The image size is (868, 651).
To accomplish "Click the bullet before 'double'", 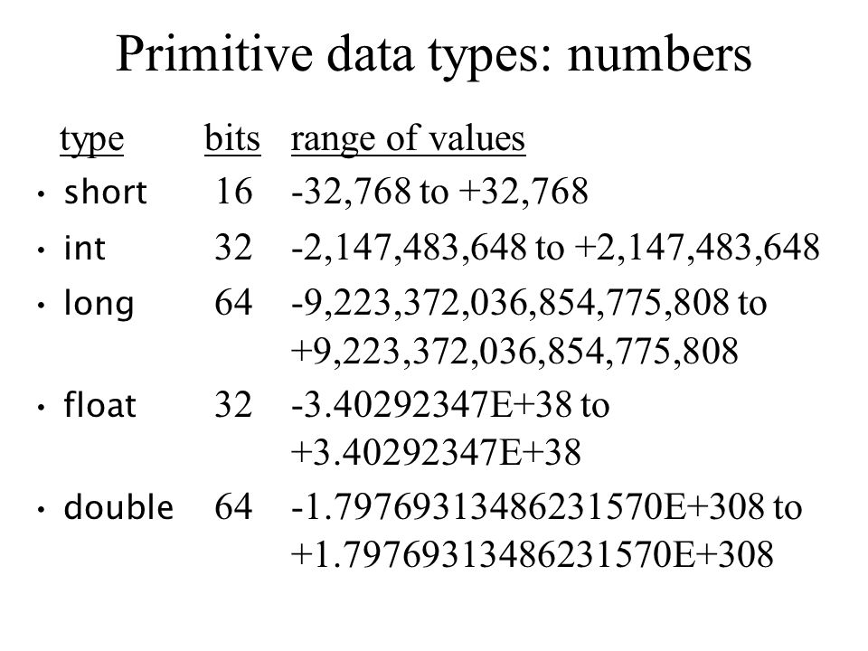I will click(41, 509).
